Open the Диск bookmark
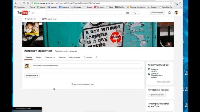 [110, 7]
